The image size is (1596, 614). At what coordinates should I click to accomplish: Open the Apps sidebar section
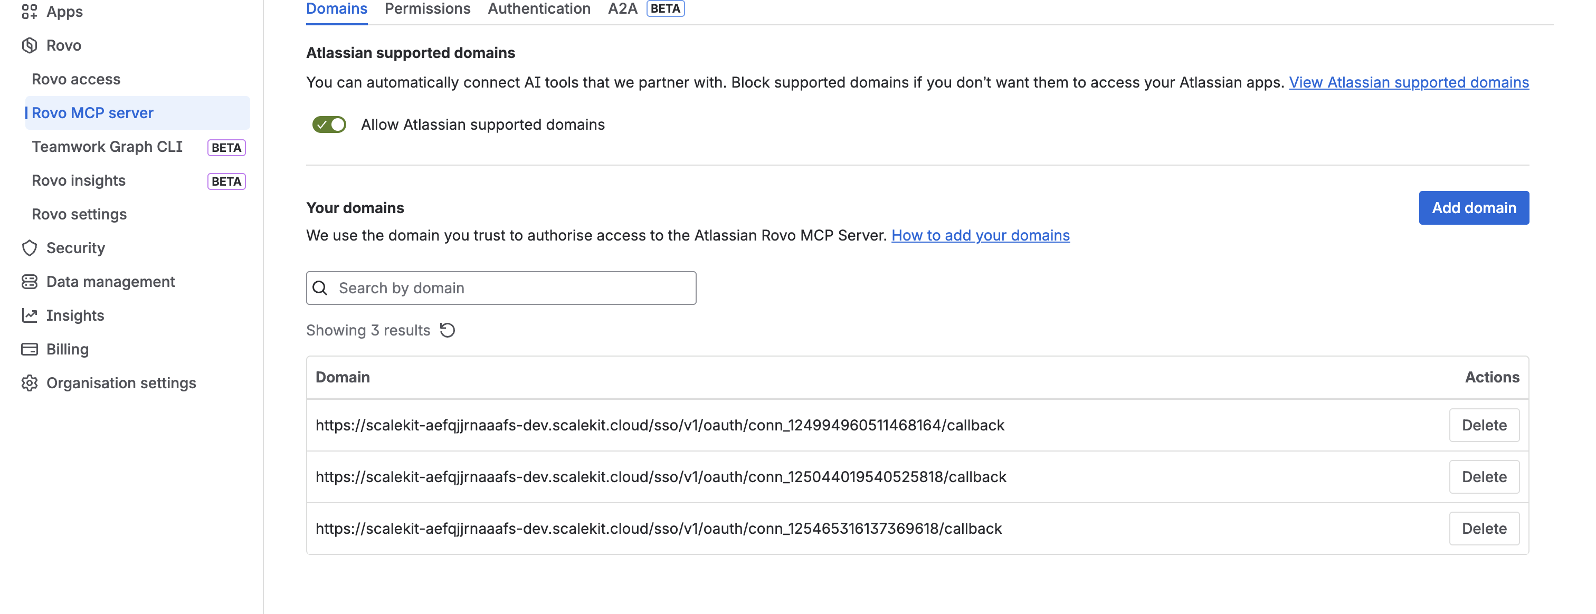64,12
